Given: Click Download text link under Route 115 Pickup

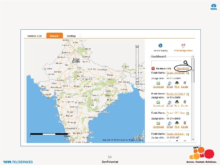Looking at the screenshot, I should pyautogui.click(x=158, y=87).
